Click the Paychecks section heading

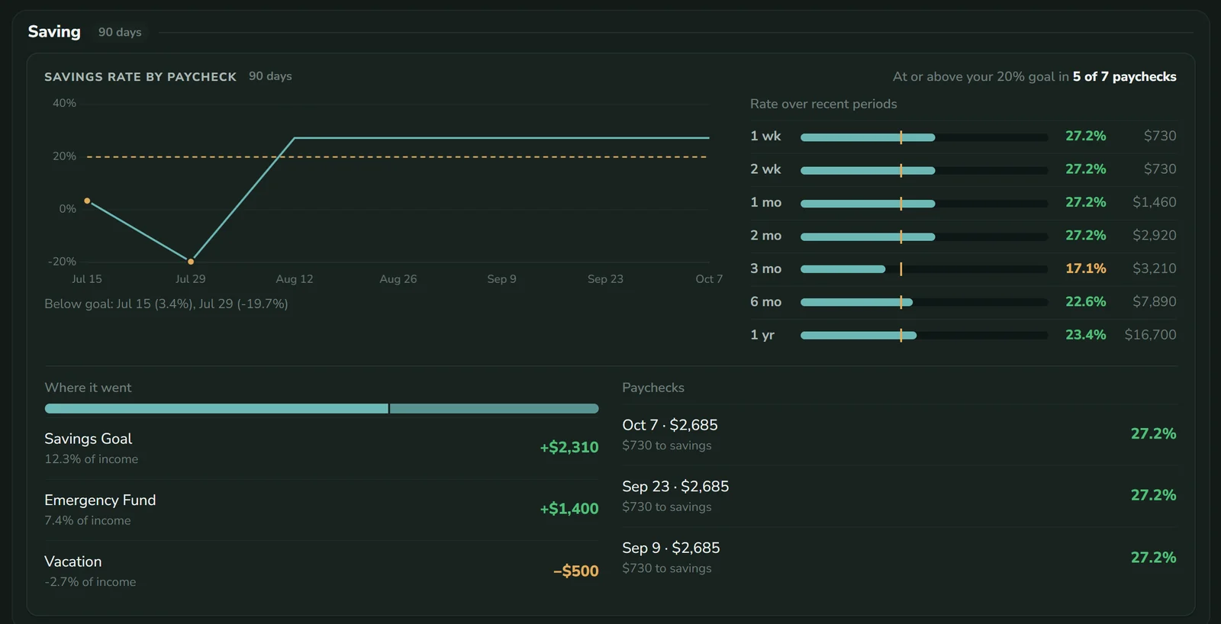coord(653,388)
